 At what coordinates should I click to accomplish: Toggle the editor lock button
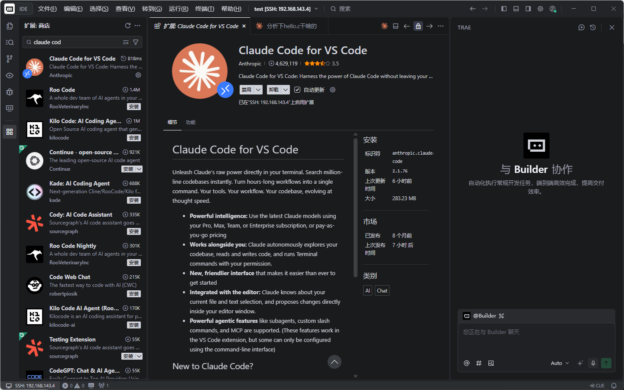coord(418,26)
